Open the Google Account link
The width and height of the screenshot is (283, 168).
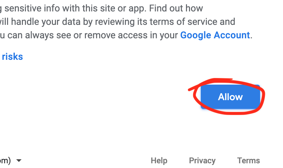[215, 35]
